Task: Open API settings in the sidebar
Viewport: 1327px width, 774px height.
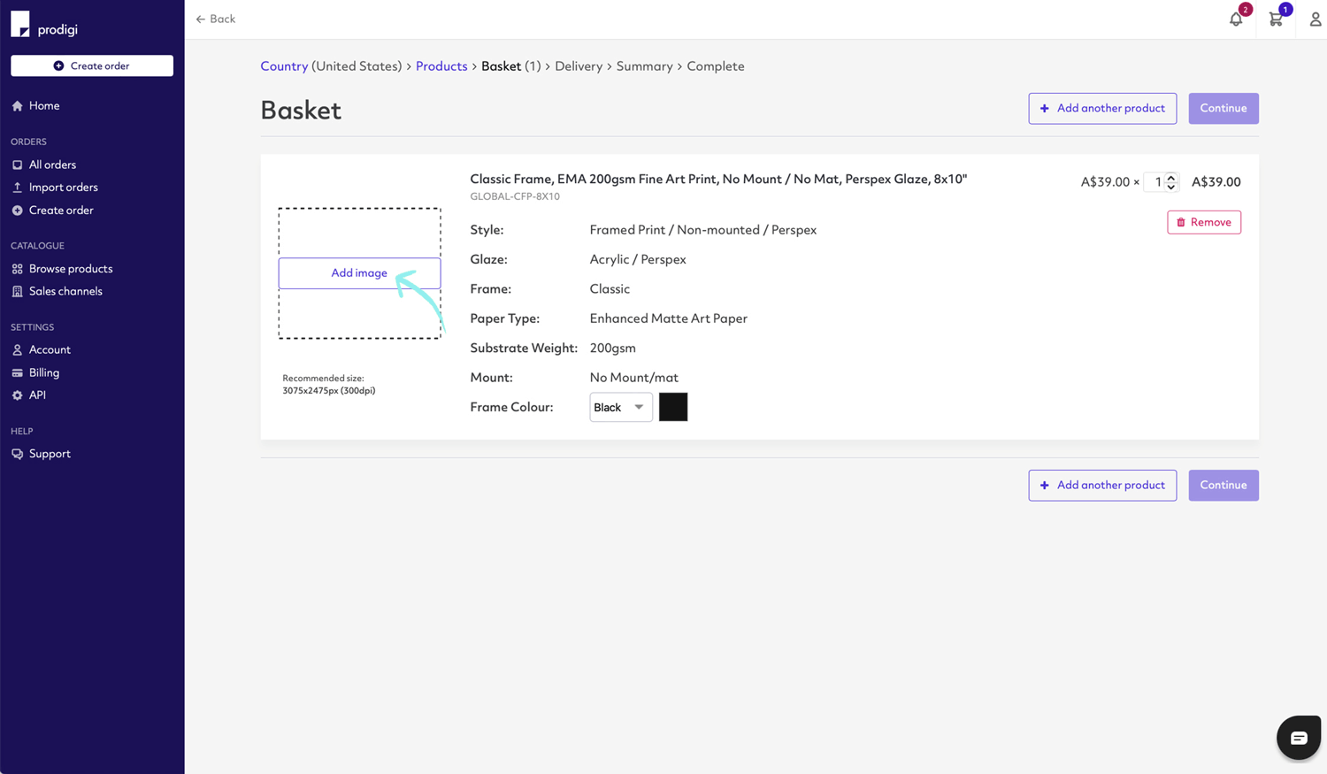Action: (37, 395)
